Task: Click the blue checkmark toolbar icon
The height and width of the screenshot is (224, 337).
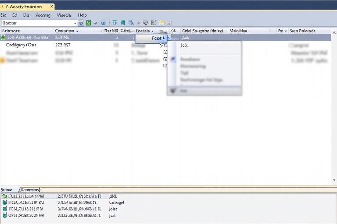Action: pyautogui.click(x=96, y=23)
